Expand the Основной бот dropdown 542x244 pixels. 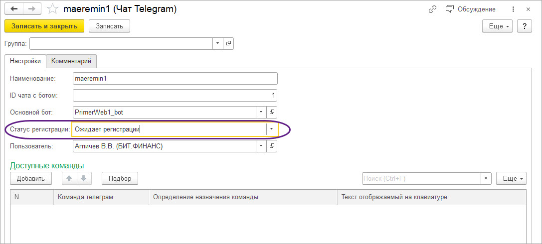(261, 112)
